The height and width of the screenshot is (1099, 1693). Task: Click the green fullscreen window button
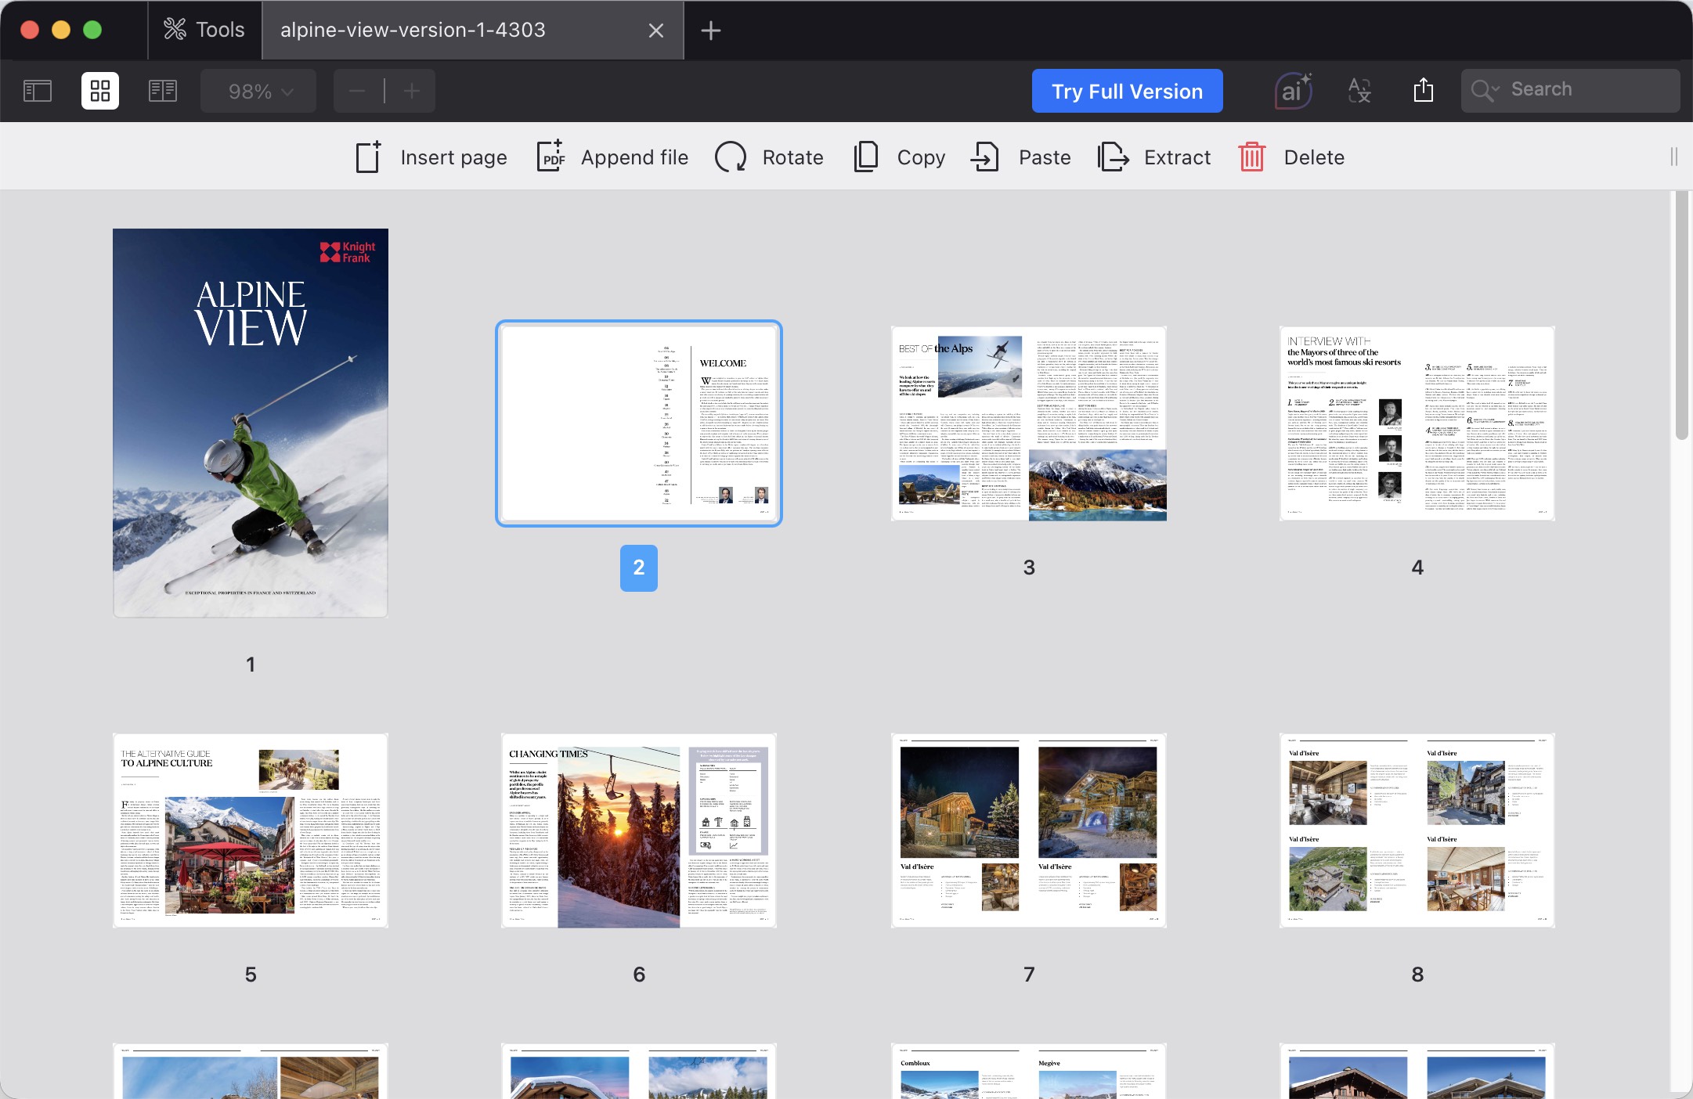(x=92, y=30)
